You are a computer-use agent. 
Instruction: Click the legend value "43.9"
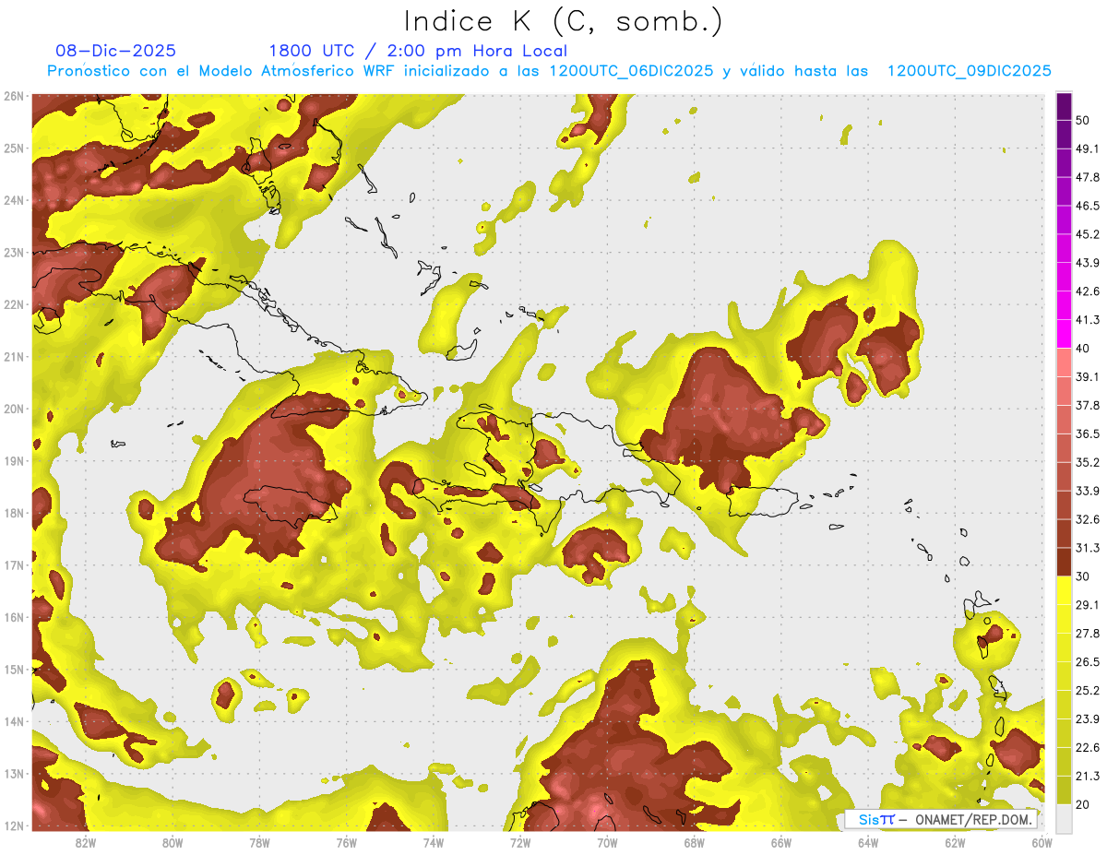tap(1087, 263)
